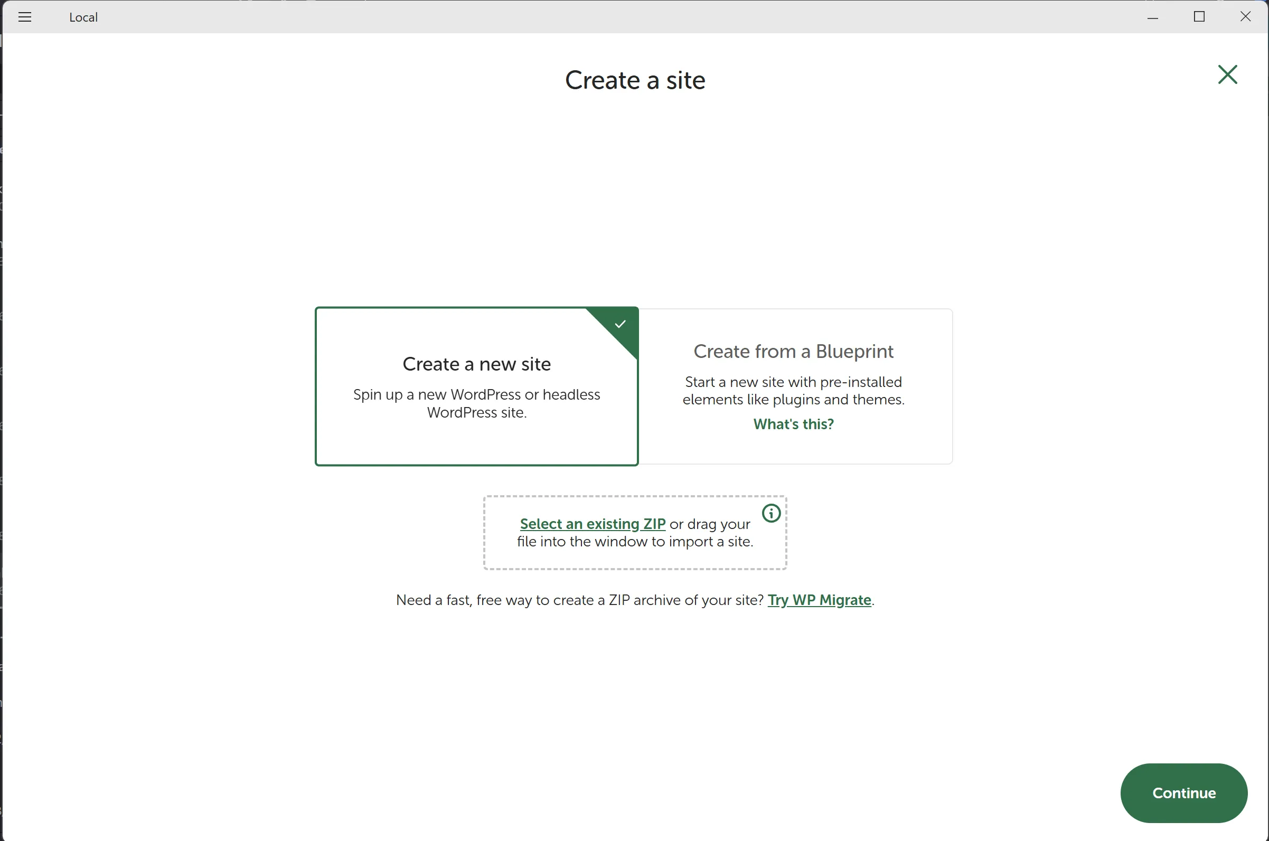The height and width of the screenshot is (841, 1269).
Task: Close the Create a site dialog with green X
Action: pos(1227,74)
